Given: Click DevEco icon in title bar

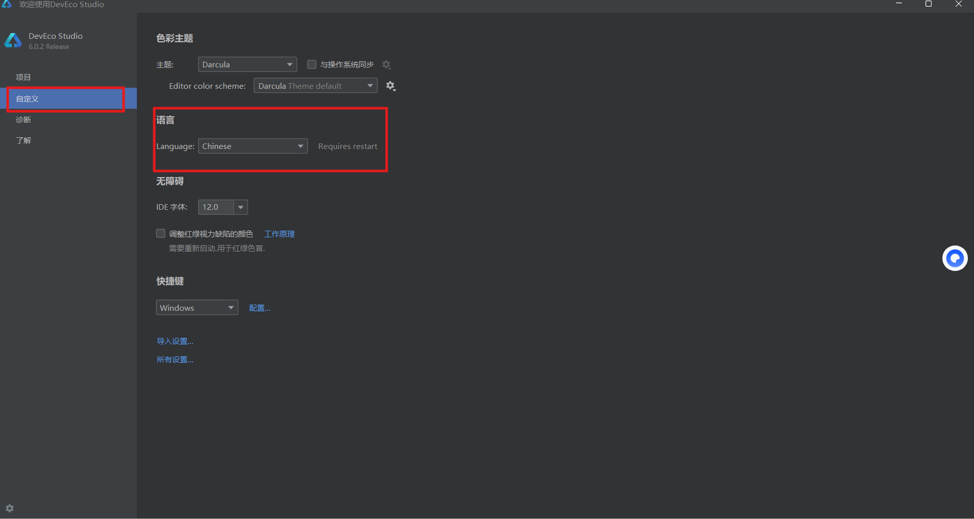Looking at the screenshot, I should [7, 4].
